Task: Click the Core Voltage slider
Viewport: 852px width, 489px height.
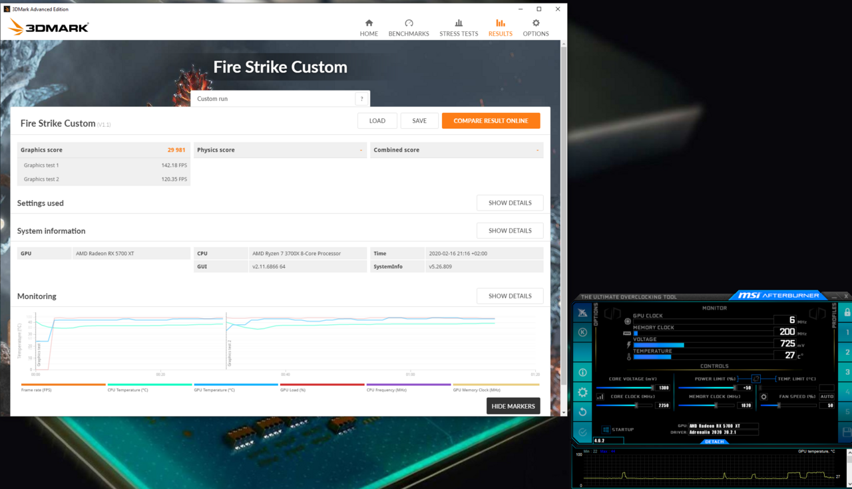Action: [x=624, y=387]
